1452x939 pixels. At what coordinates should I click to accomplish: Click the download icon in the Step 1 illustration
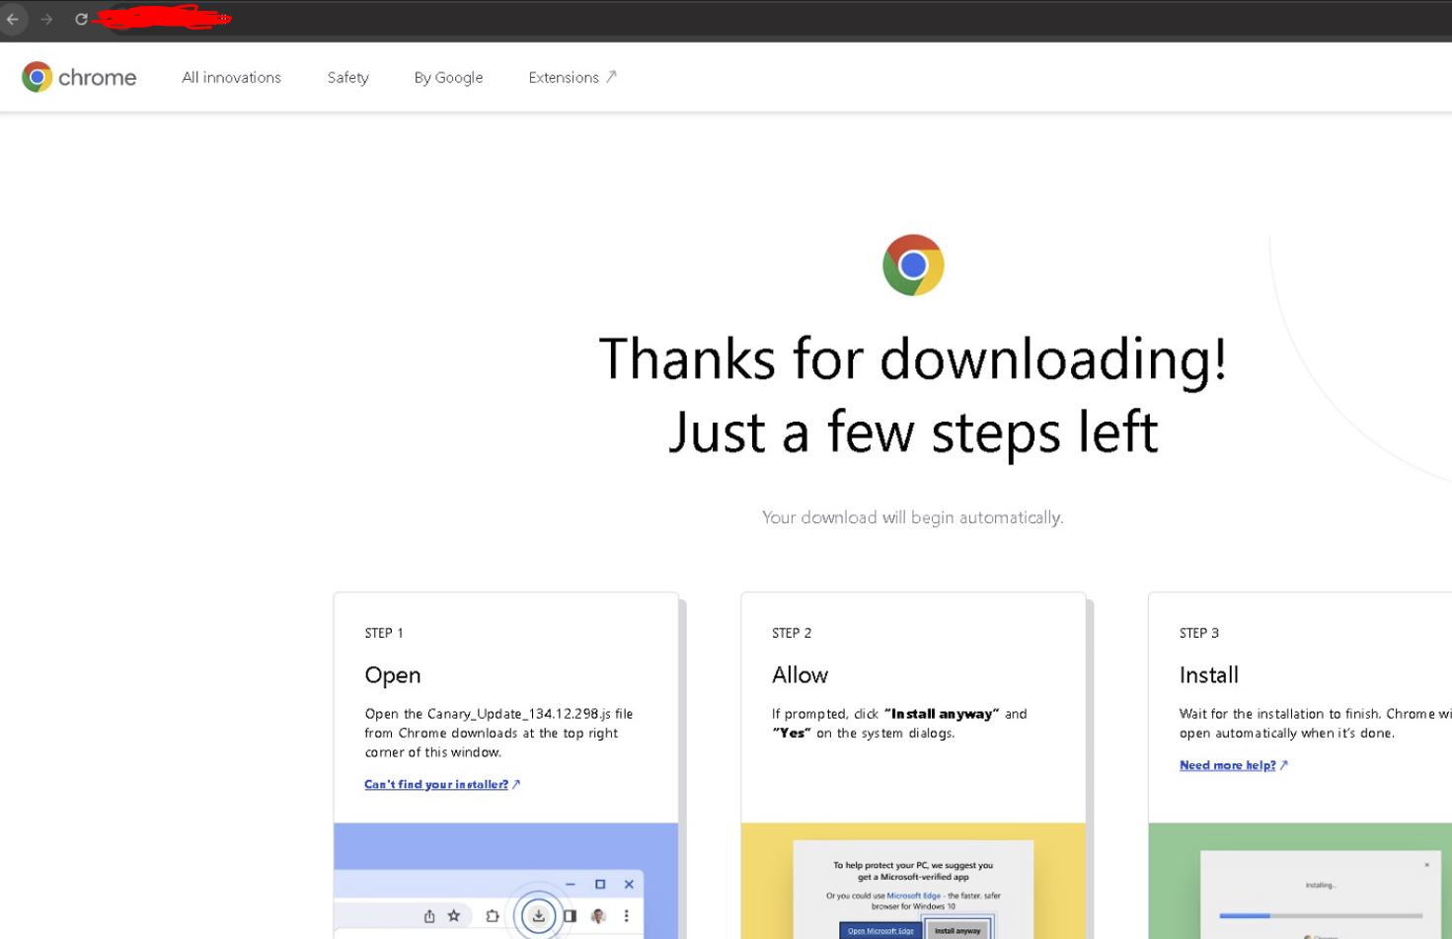point(538,916)
